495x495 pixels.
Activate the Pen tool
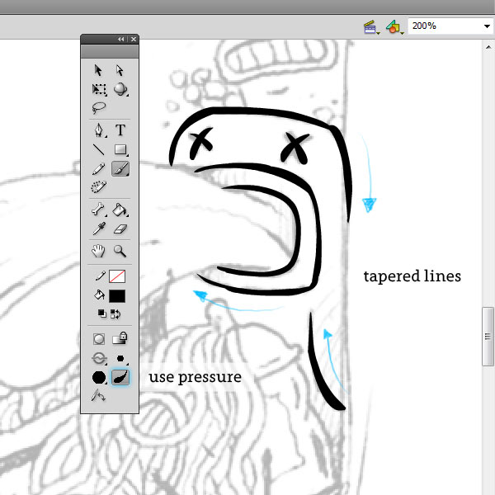[x=99, y=130]
